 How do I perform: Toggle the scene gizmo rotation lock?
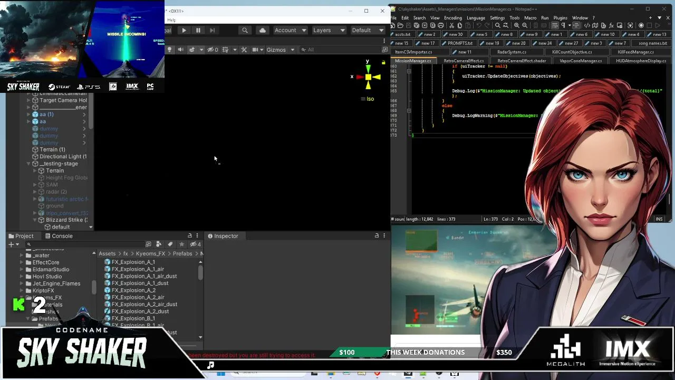click(383, 62)
